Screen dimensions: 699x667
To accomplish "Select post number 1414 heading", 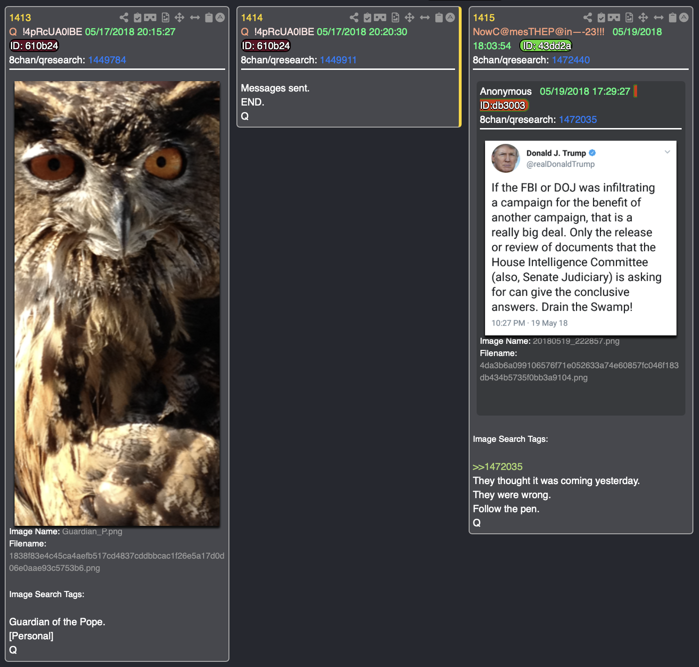I will click(252, 18).
